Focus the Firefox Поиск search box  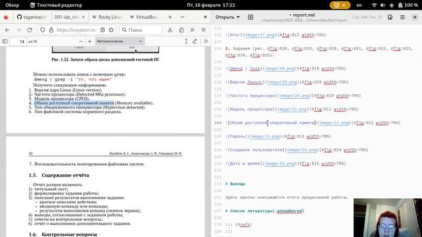tap(140, 30)
